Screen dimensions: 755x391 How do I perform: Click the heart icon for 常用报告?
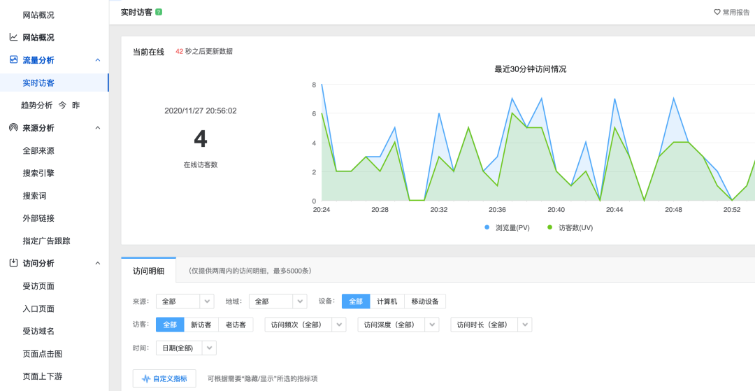coord(717,12)
